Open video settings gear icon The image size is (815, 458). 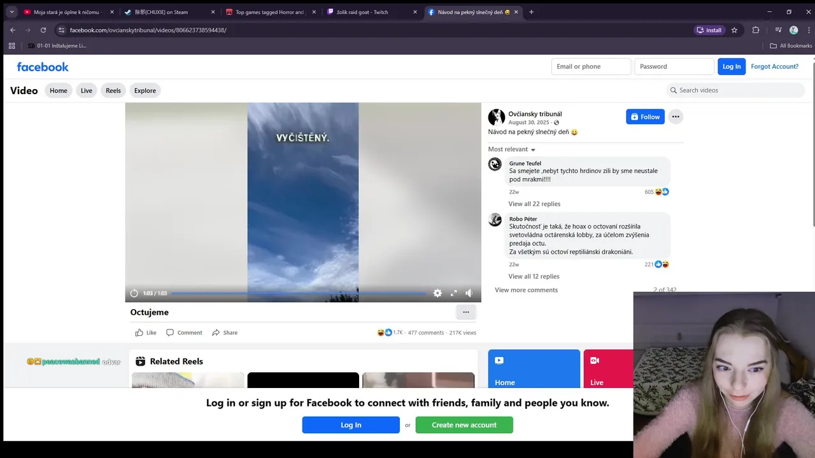[x=437, y=293]
